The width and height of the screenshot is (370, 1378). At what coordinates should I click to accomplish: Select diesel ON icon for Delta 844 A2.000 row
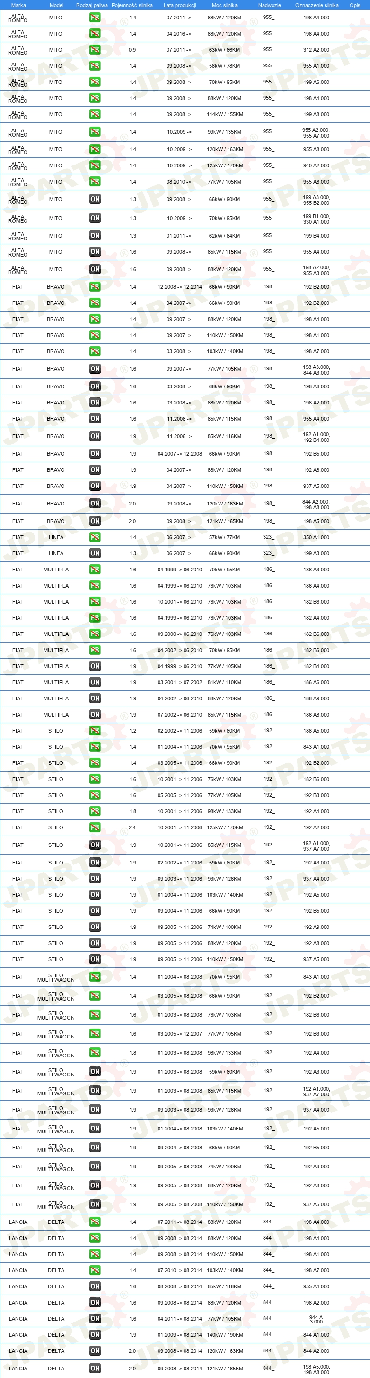tap(95, 1350)
